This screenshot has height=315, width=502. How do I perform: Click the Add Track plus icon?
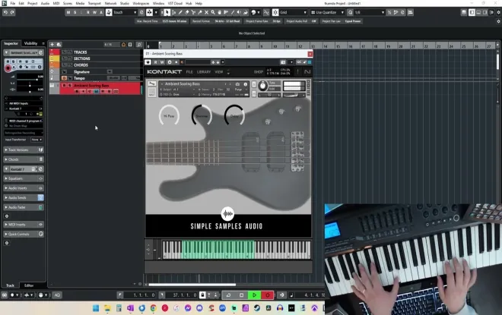click(52, 45)
